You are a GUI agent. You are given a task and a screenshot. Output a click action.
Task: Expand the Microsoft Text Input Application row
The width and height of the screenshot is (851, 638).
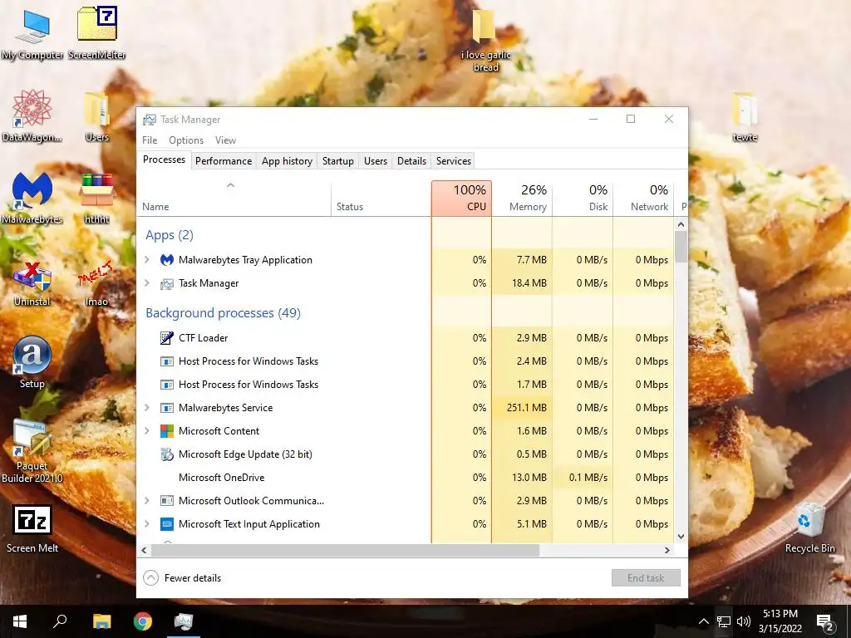[x=146, y=524]
